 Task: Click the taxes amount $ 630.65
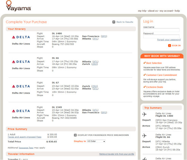[x=52, y=137]
